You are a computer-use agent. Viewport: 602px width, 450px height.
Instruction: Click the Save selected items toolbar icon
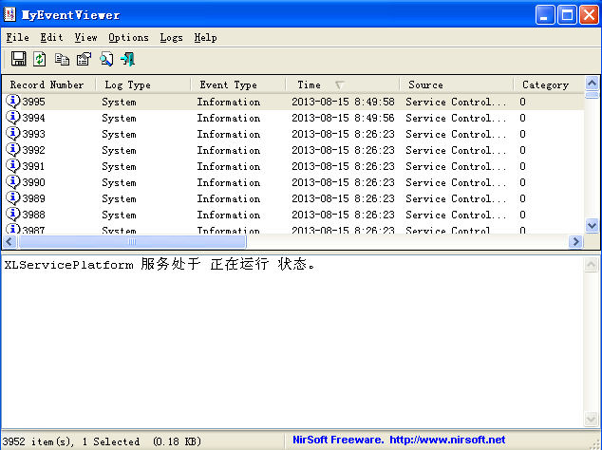coord(18,60)
